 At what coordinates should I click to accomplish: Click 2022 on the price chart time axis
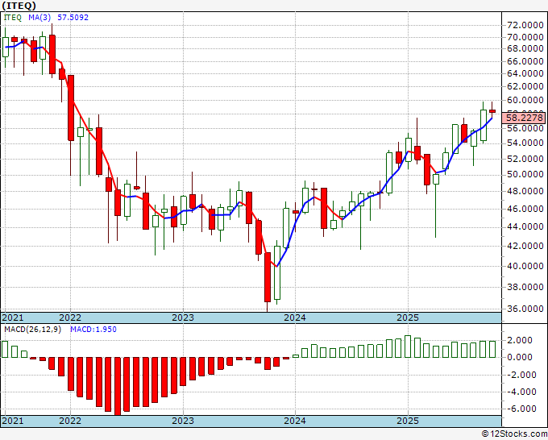click(x=70, y=318)
